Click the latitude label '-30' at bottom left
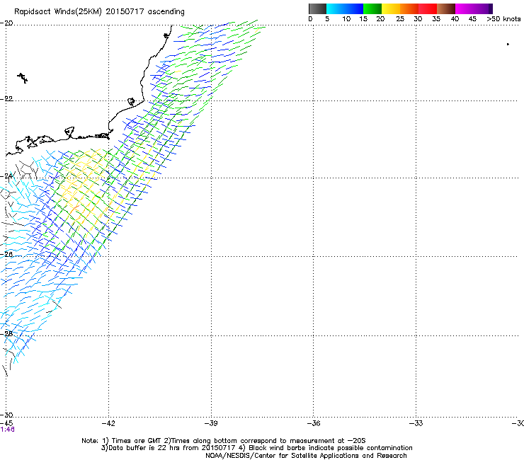The height and width of the screenshot is (460, 524). (x=6, y=415)
